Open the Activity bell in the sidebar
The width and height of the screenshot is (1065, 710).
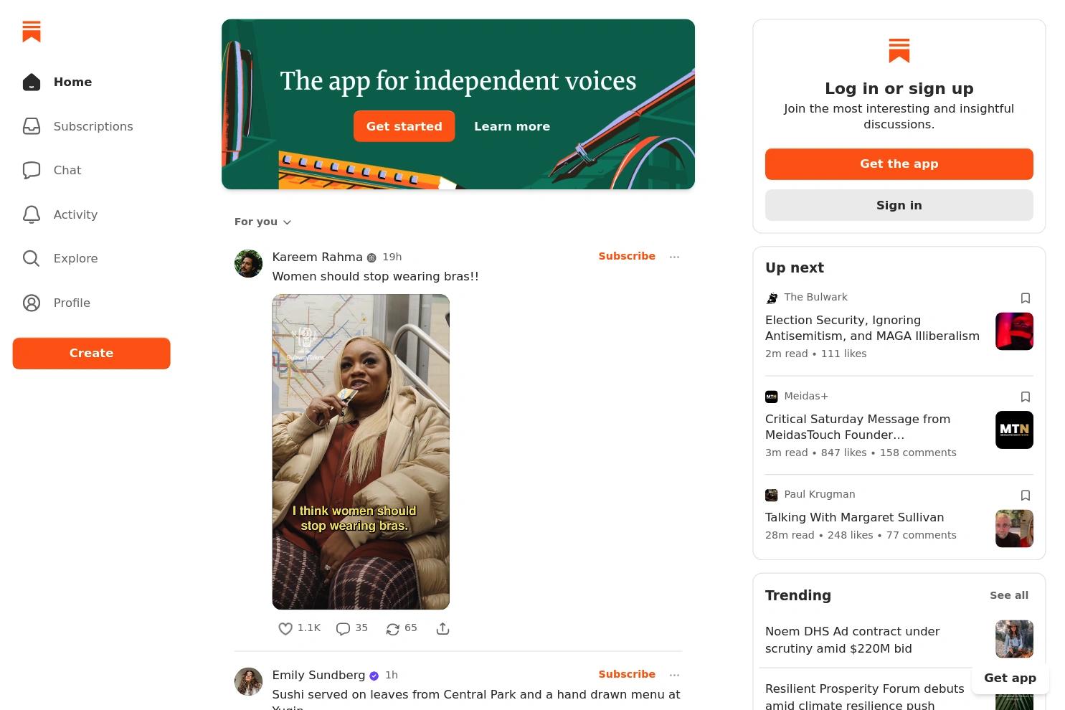(32, 214)
